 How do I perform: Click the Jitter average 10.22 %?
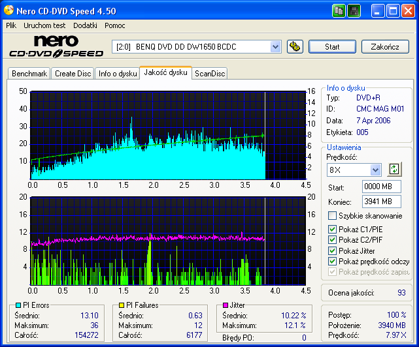coord(293,316)
